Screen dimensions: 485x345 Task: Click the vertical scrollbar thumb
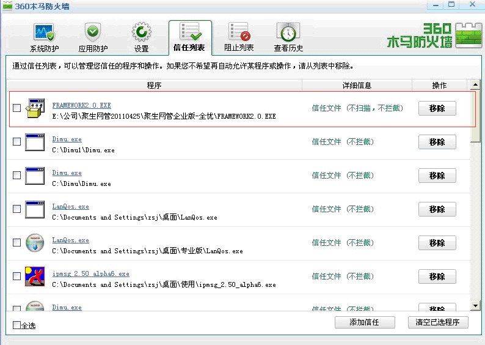point(475,116)
